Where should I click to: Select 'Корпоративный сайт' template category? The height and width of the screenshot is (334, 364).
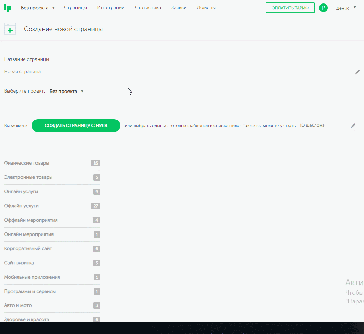[28, 249]
